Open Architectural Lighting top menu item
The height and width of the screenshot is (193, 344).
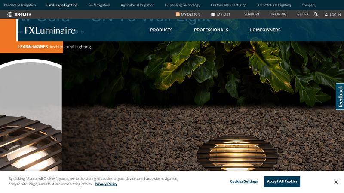coord(274,5)
